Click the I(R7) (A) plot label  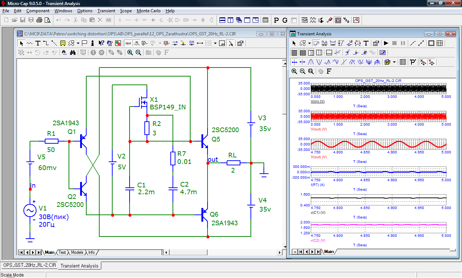tap(318, 184)
